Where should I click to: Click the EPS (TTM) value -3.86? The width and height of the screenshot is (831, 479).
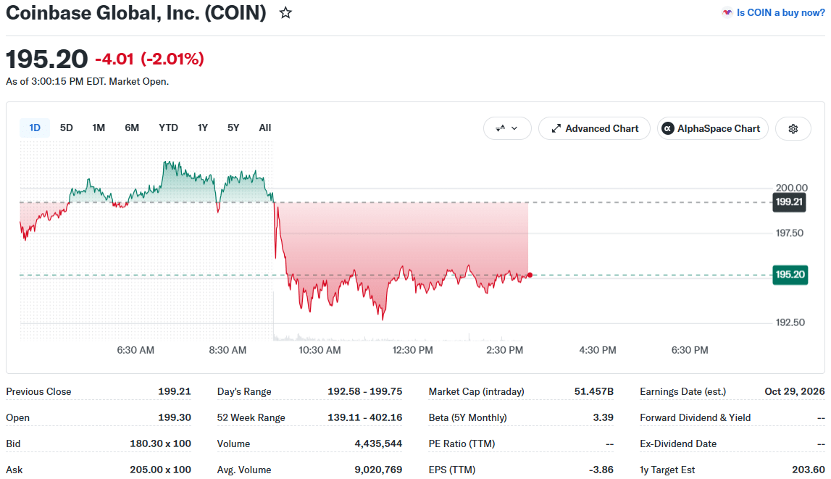pos(601,470)
